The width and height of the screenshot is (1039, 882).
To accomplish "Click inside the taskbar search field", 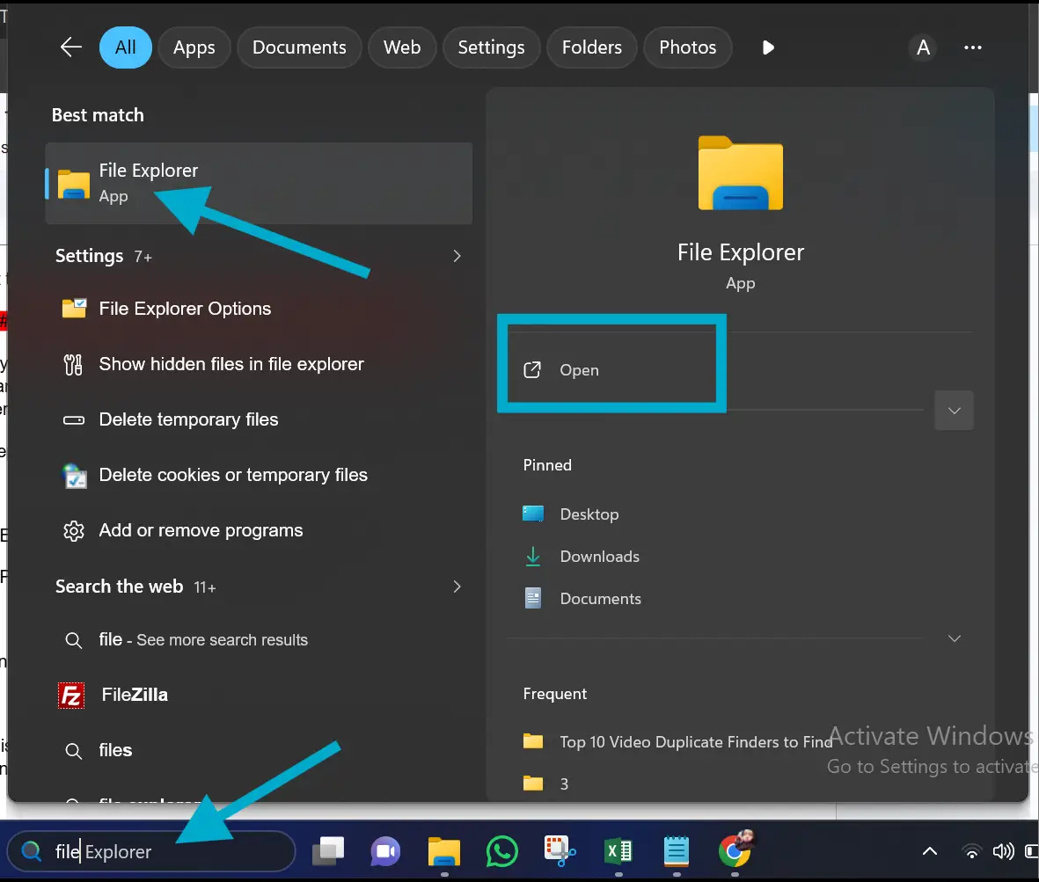I will (x=150, y=851).
